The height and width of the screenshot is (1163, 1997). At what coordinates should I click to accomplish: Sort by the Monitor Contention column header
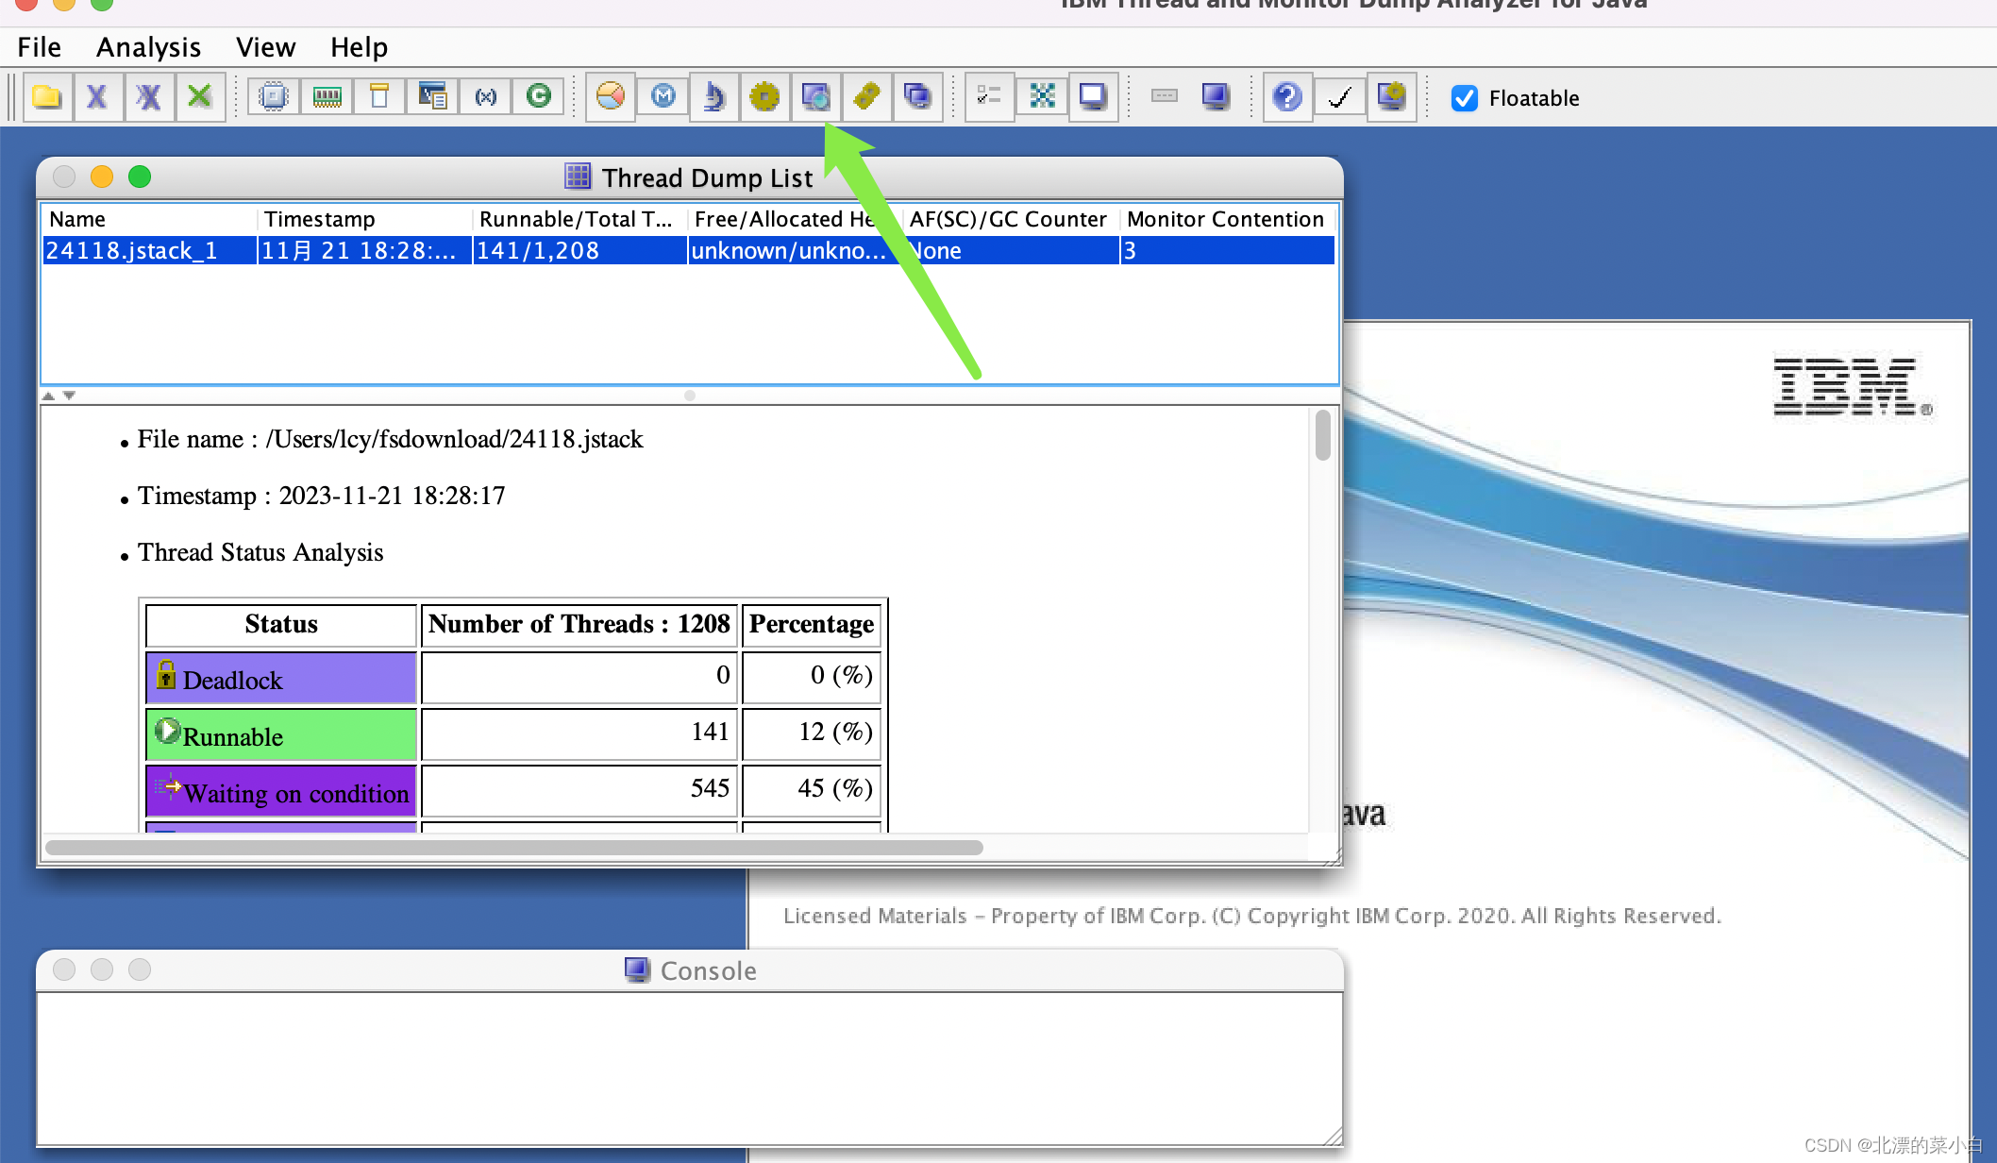pyautogui.click(x=1227, y=219)
